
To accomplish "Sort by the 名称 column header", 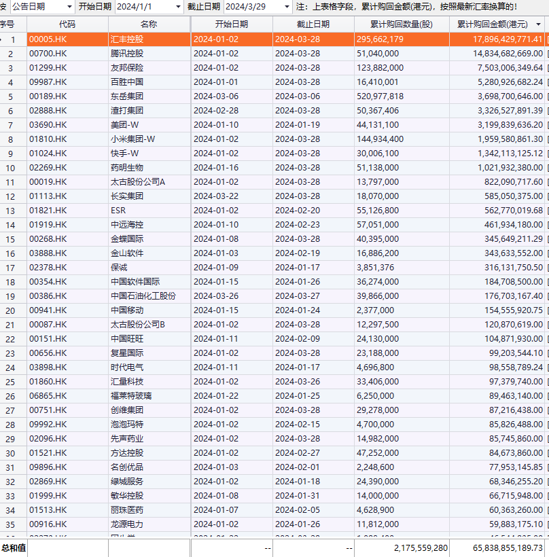I will point(149,24).
